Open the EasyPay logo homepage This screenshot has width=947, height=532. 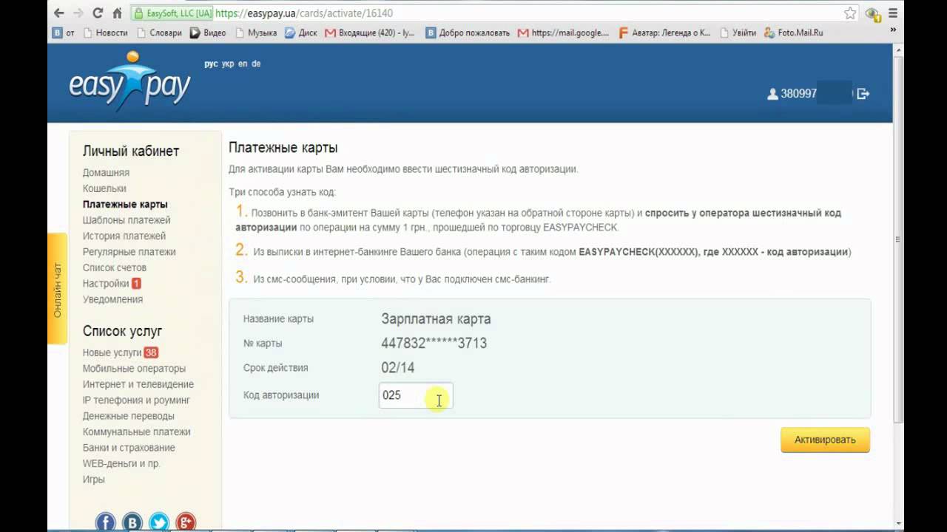tap(130, 81)
